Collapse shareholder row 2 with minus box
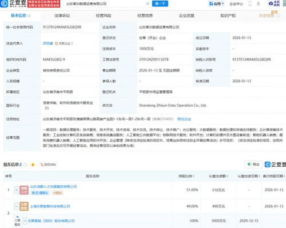 click(x=16, y=206)
